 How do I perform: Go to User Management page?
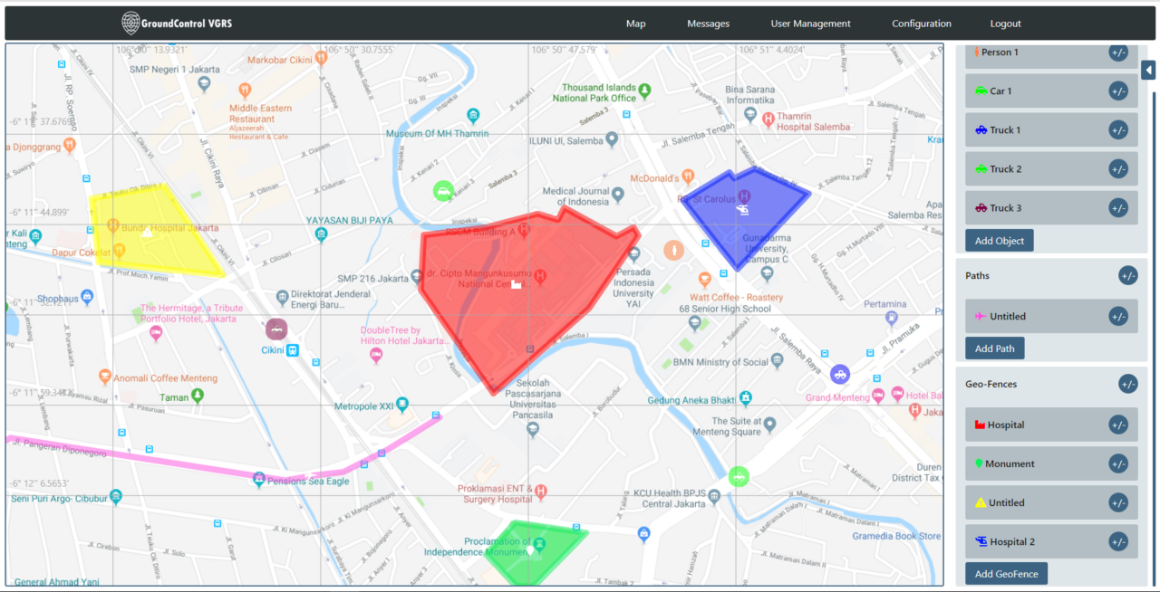point(810,24)
